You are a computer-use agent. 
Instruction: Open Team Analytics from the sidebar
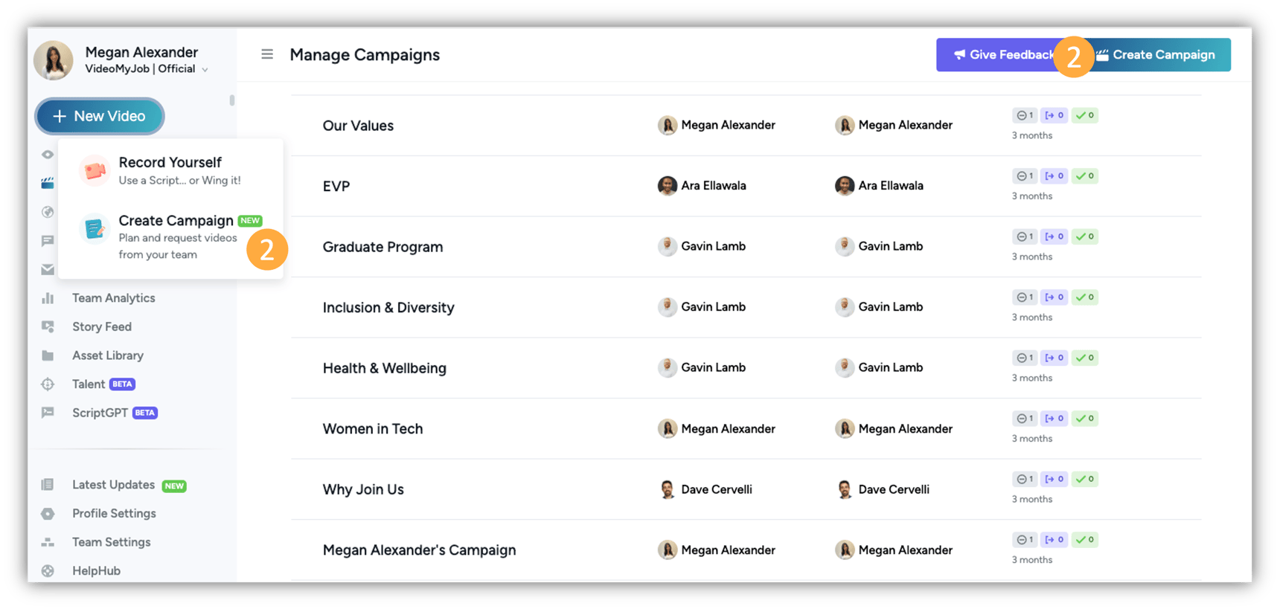coord(113,297)
